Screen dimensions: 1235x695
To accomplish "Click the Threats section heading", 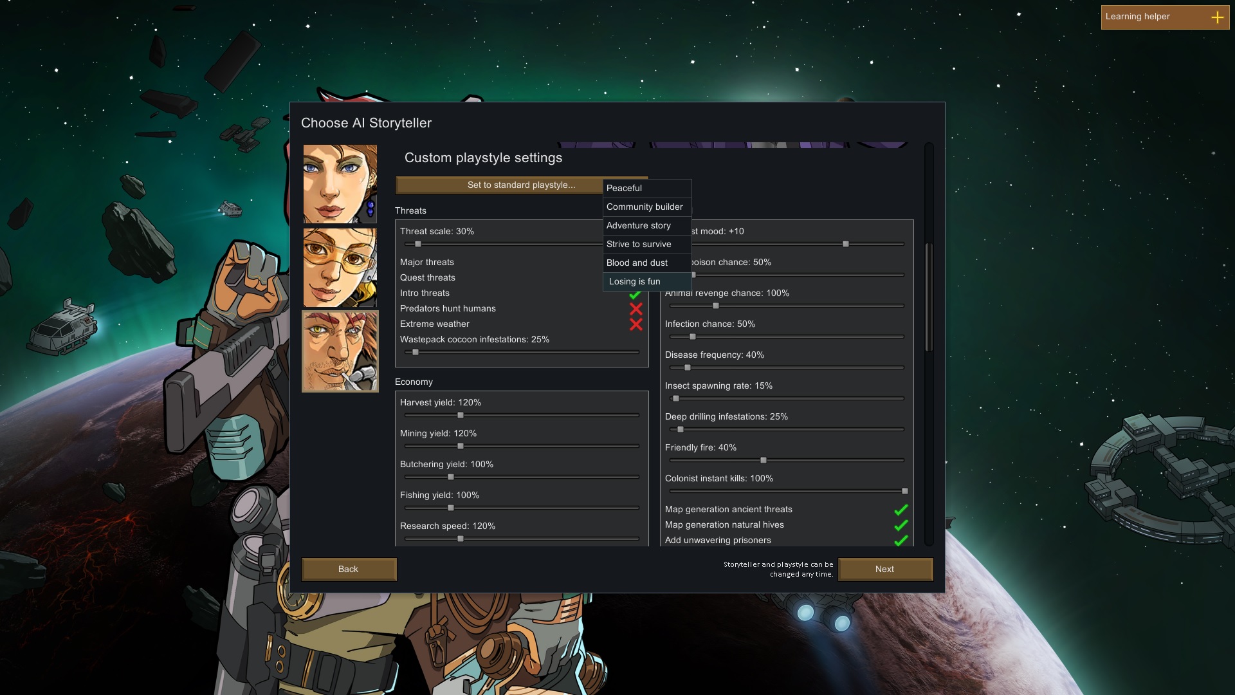I will pos(410,211).
